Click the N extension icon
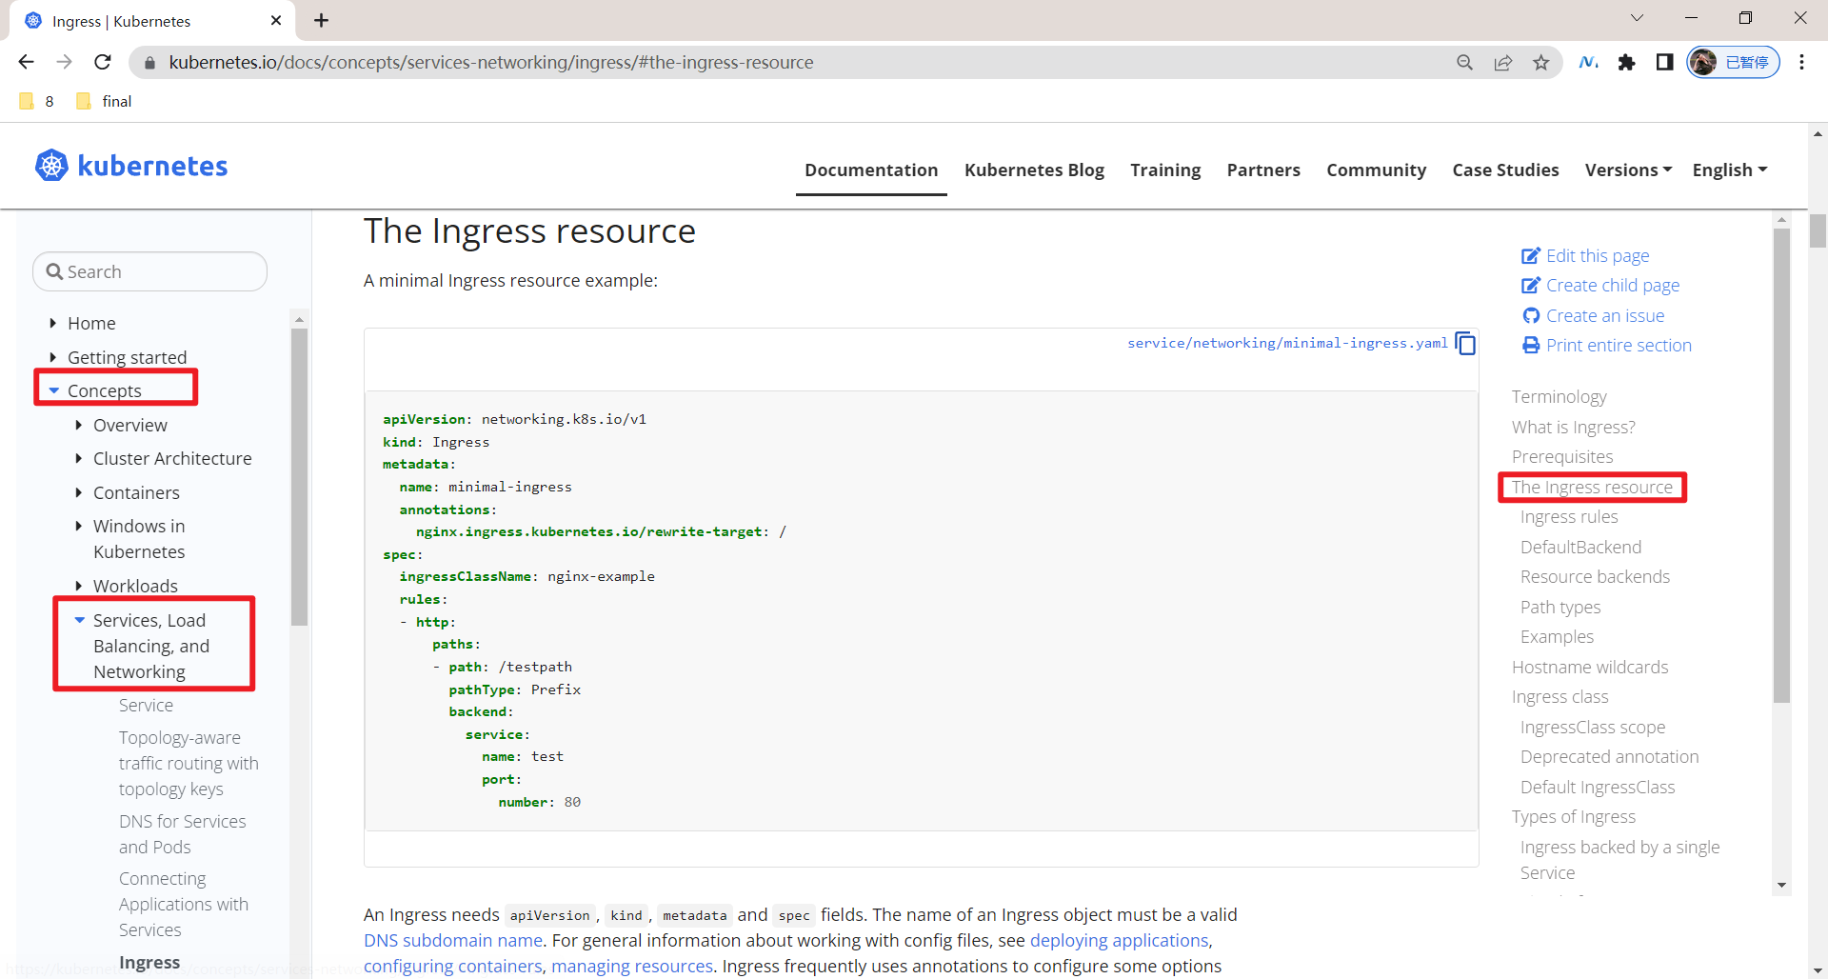 (x=1588, y=63)
